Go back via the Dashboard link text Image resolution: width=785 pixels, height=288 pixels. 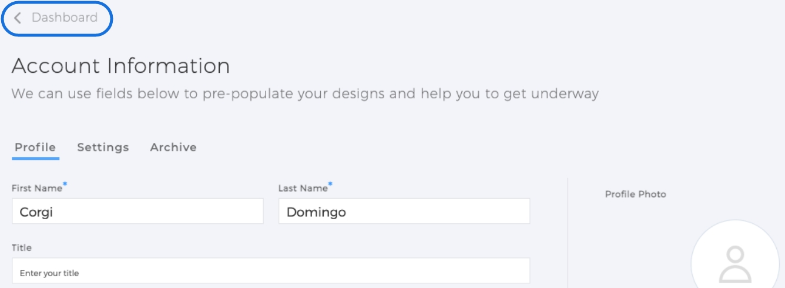tap(65, 18)
